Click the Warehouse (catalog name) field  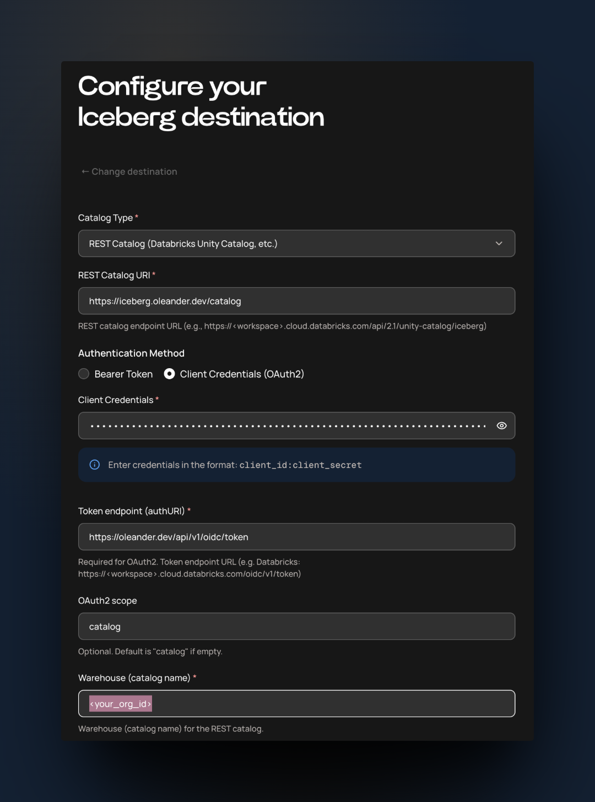click(296, 704)
